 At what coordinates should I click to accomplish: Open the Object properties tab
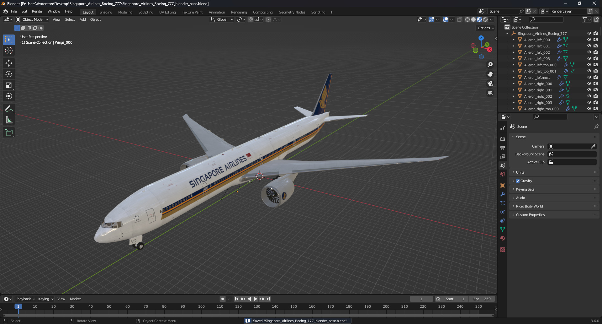(503, 186)
